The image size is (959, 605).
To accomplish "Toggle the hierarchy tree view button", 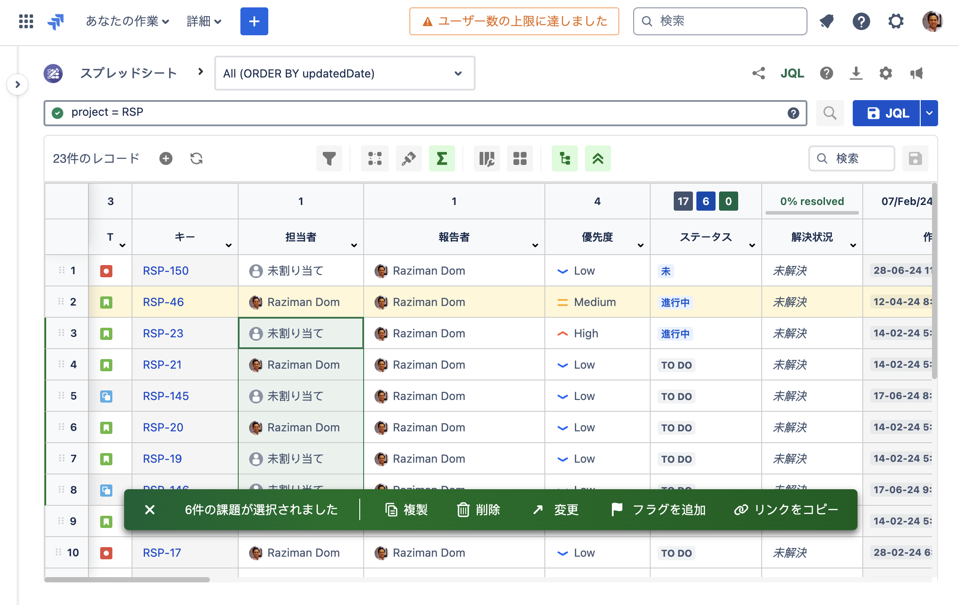I will tap(564, 158).
